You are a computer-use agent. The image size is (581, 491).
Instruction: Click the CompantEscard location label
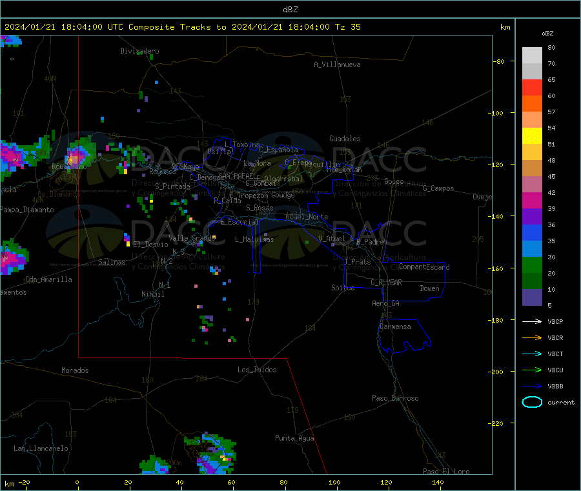click(424, 267)
